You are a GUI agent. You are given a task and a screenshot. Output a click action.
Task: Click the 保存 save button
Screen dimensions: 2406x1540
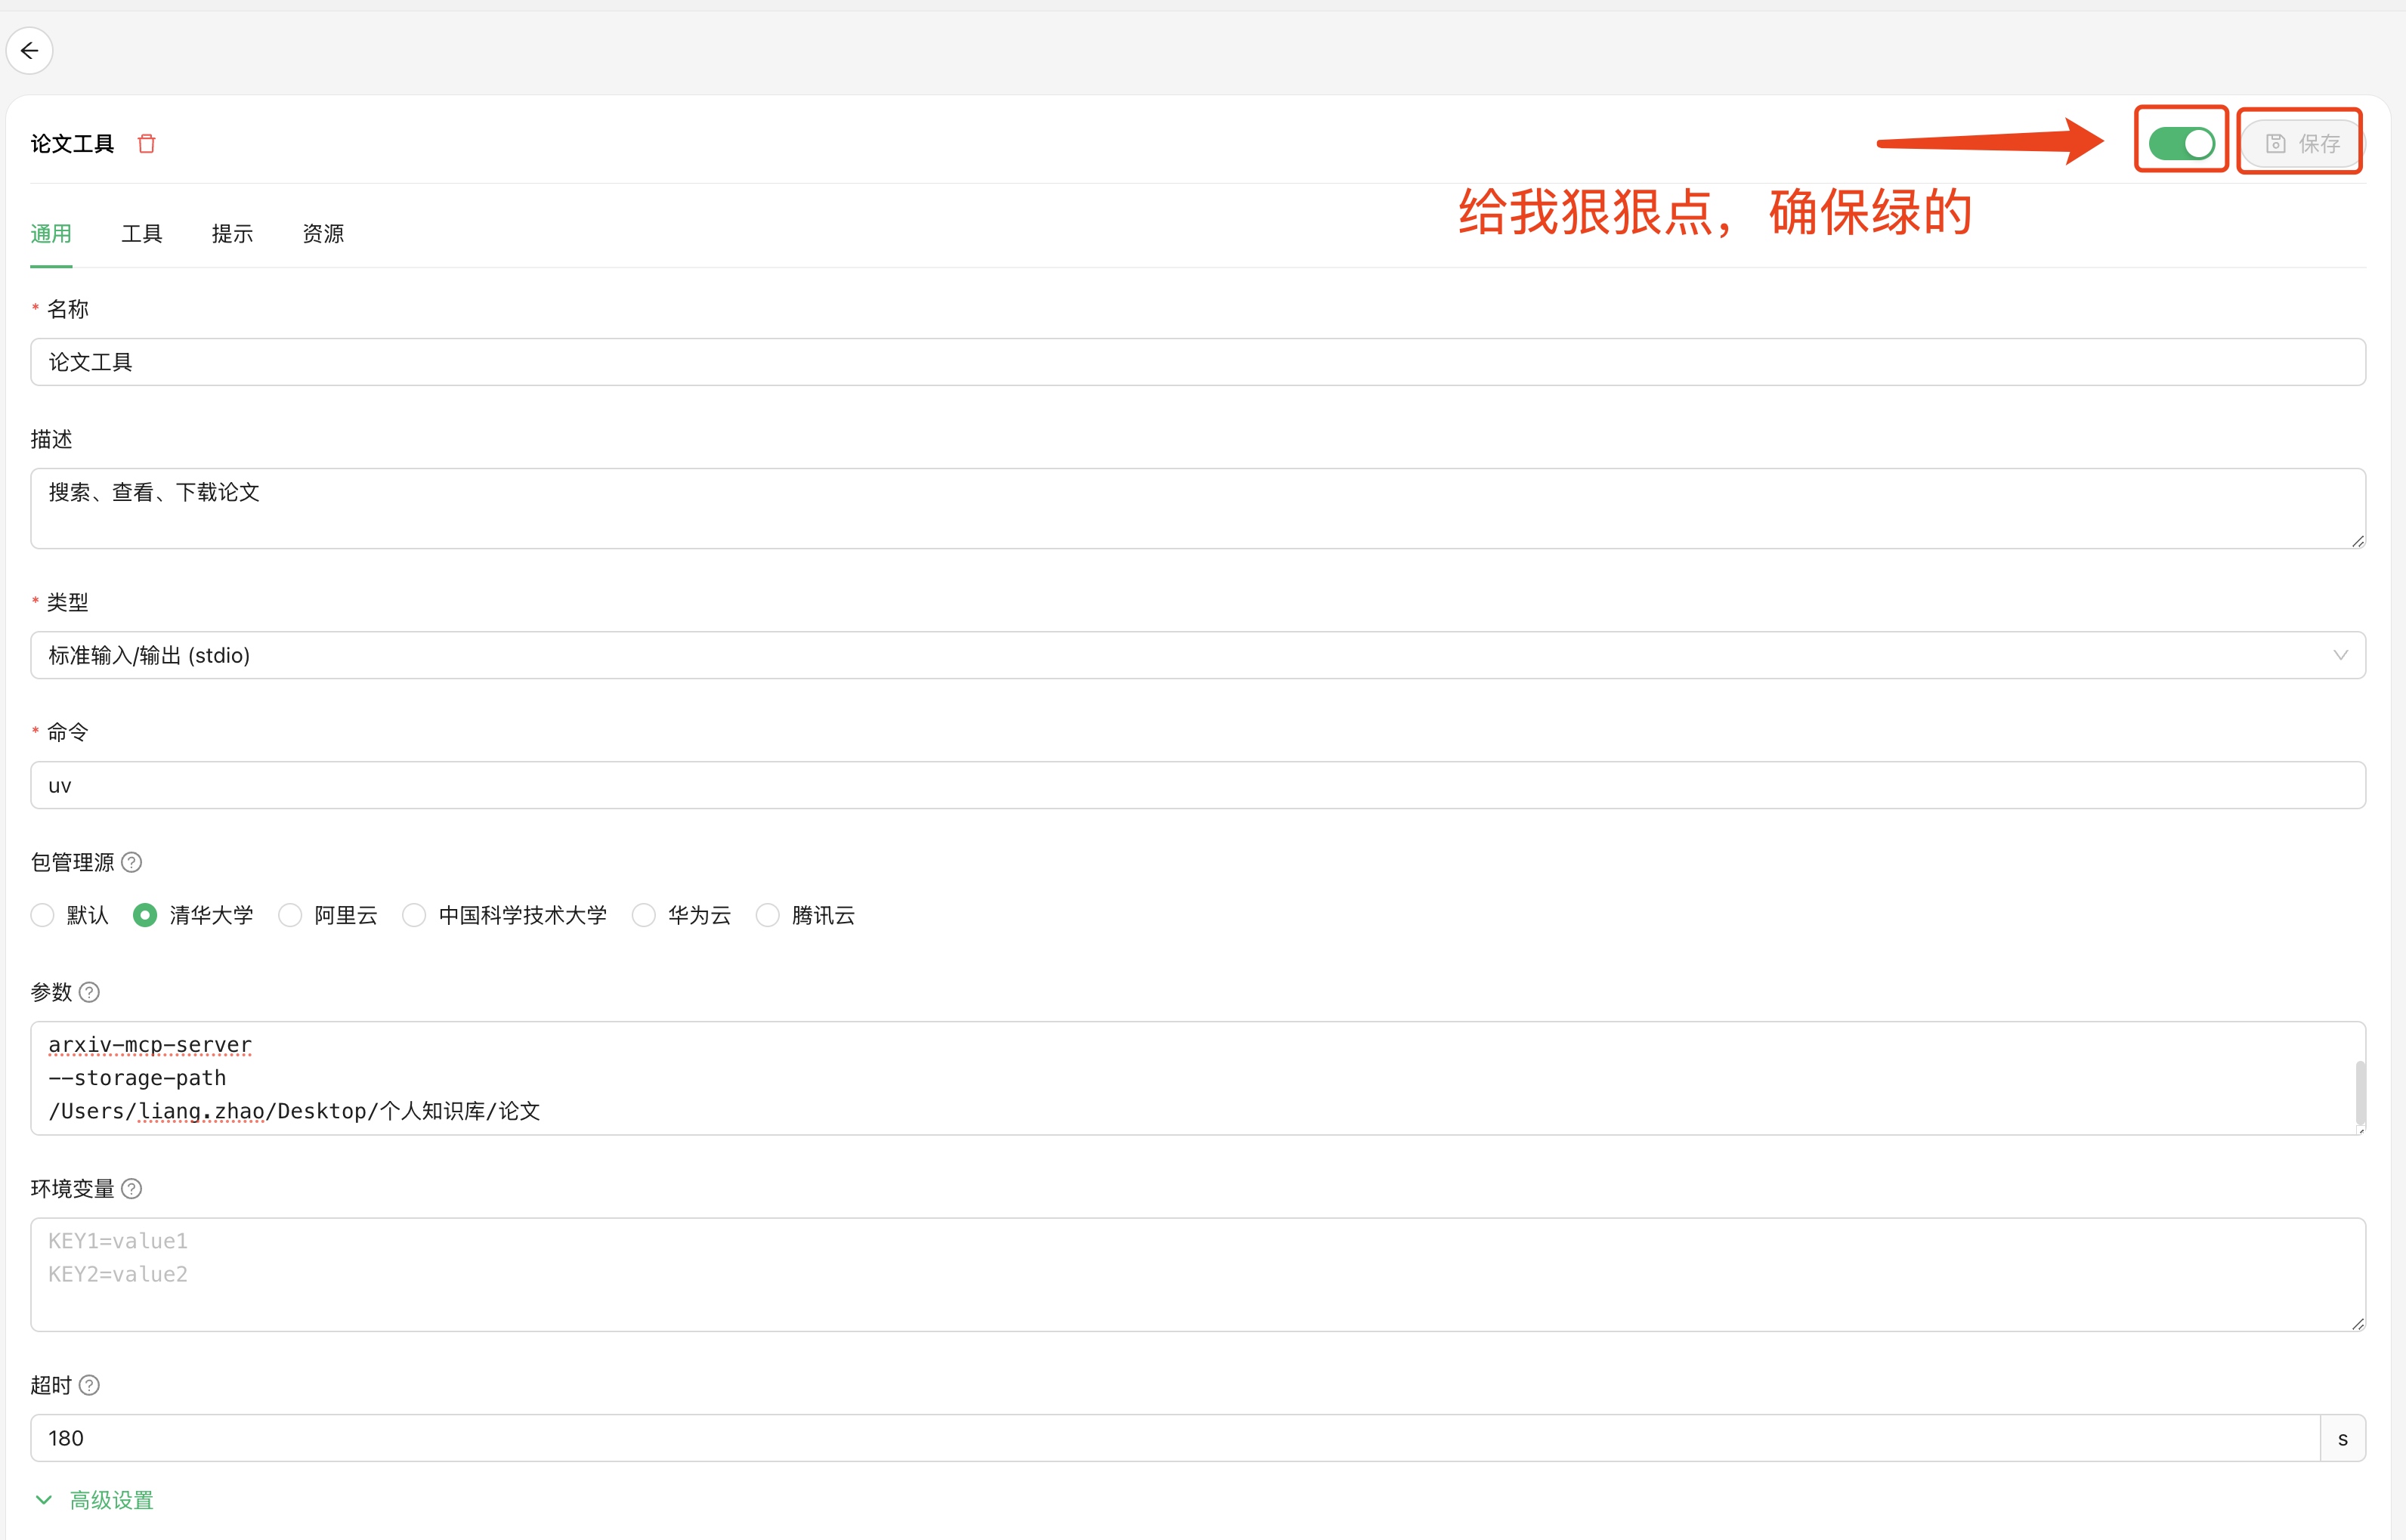coord(2301,143)
